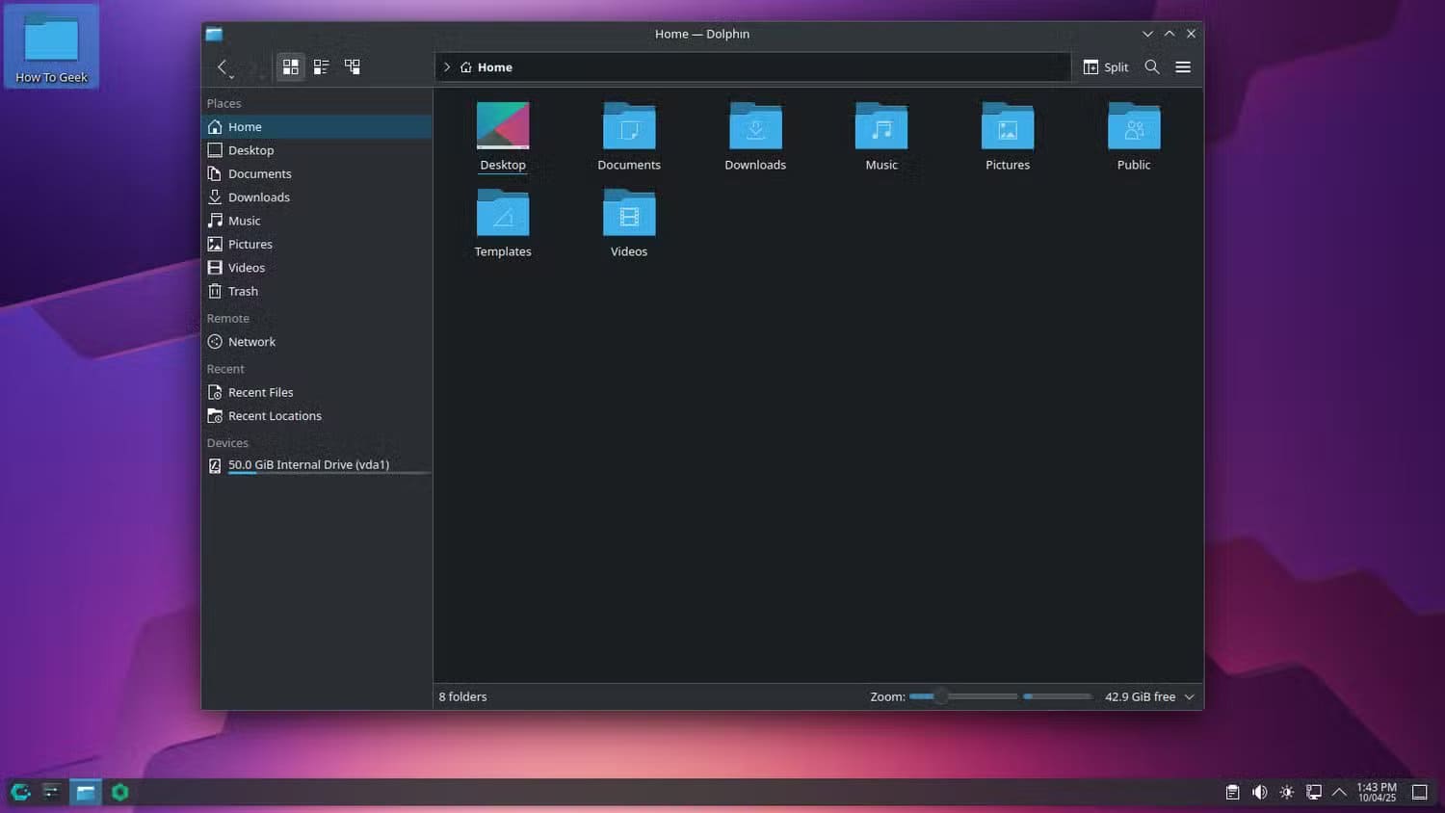This screenshot has width=1445, height=813.
Task: Open Recent Locations from the sidebar
Action: [275, 415]
